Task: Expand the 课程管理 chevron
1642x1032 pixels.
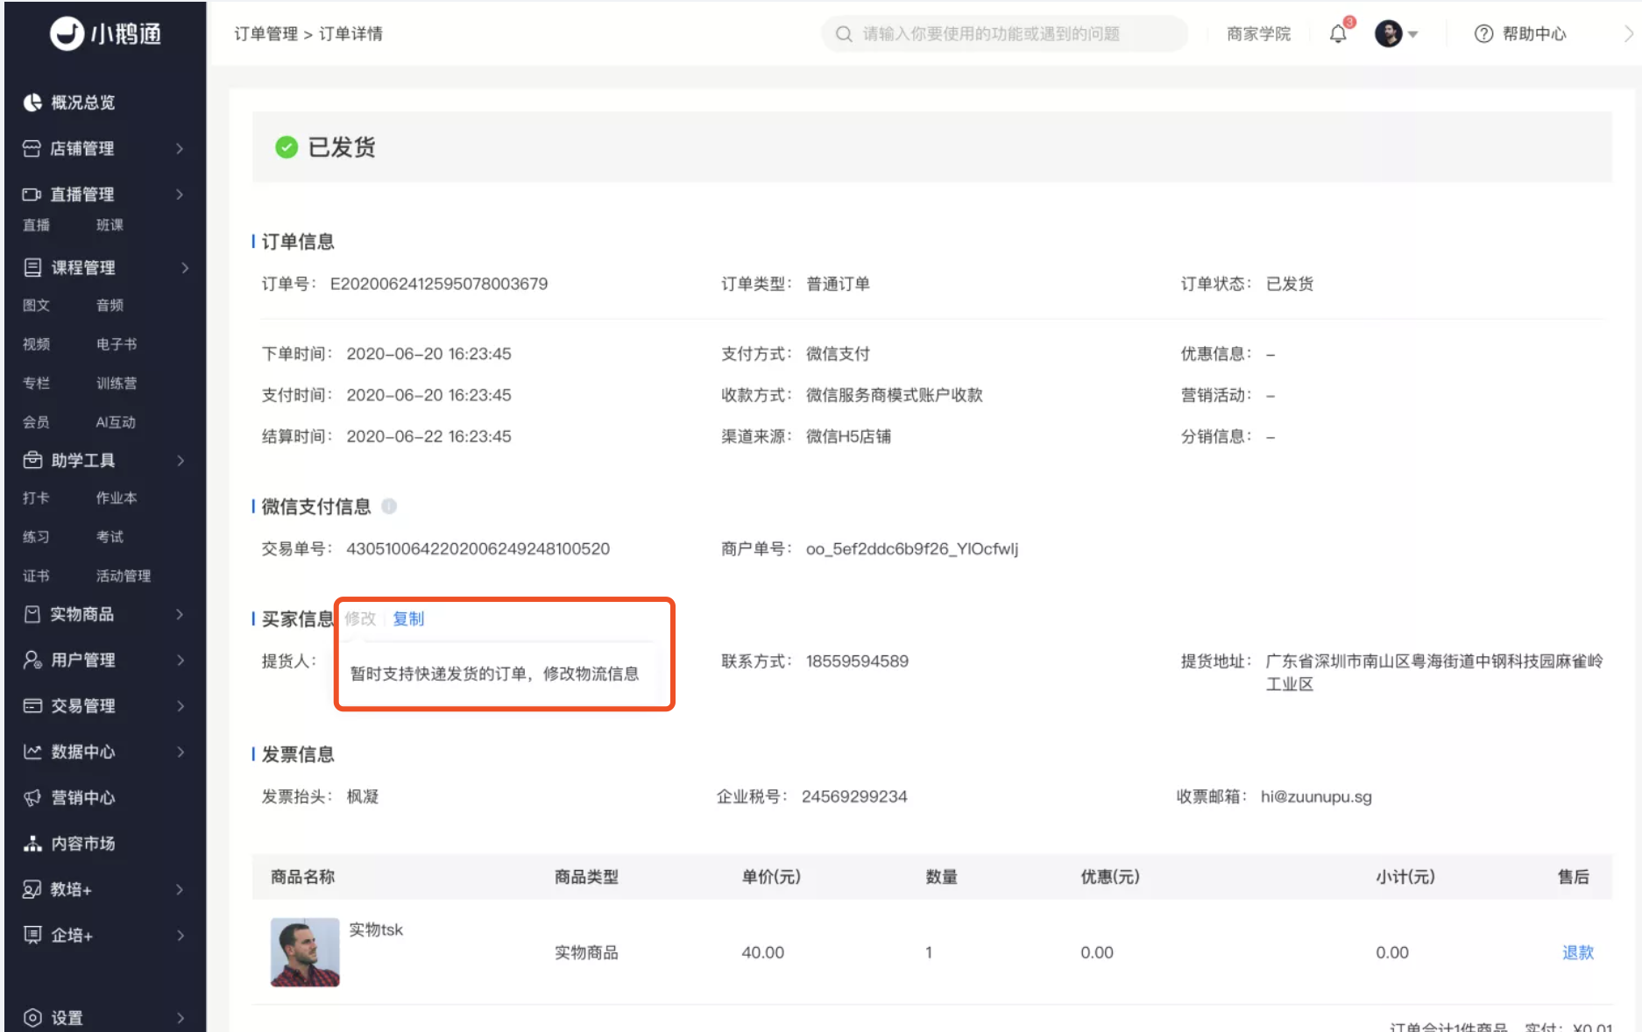Action: (185, 267)
